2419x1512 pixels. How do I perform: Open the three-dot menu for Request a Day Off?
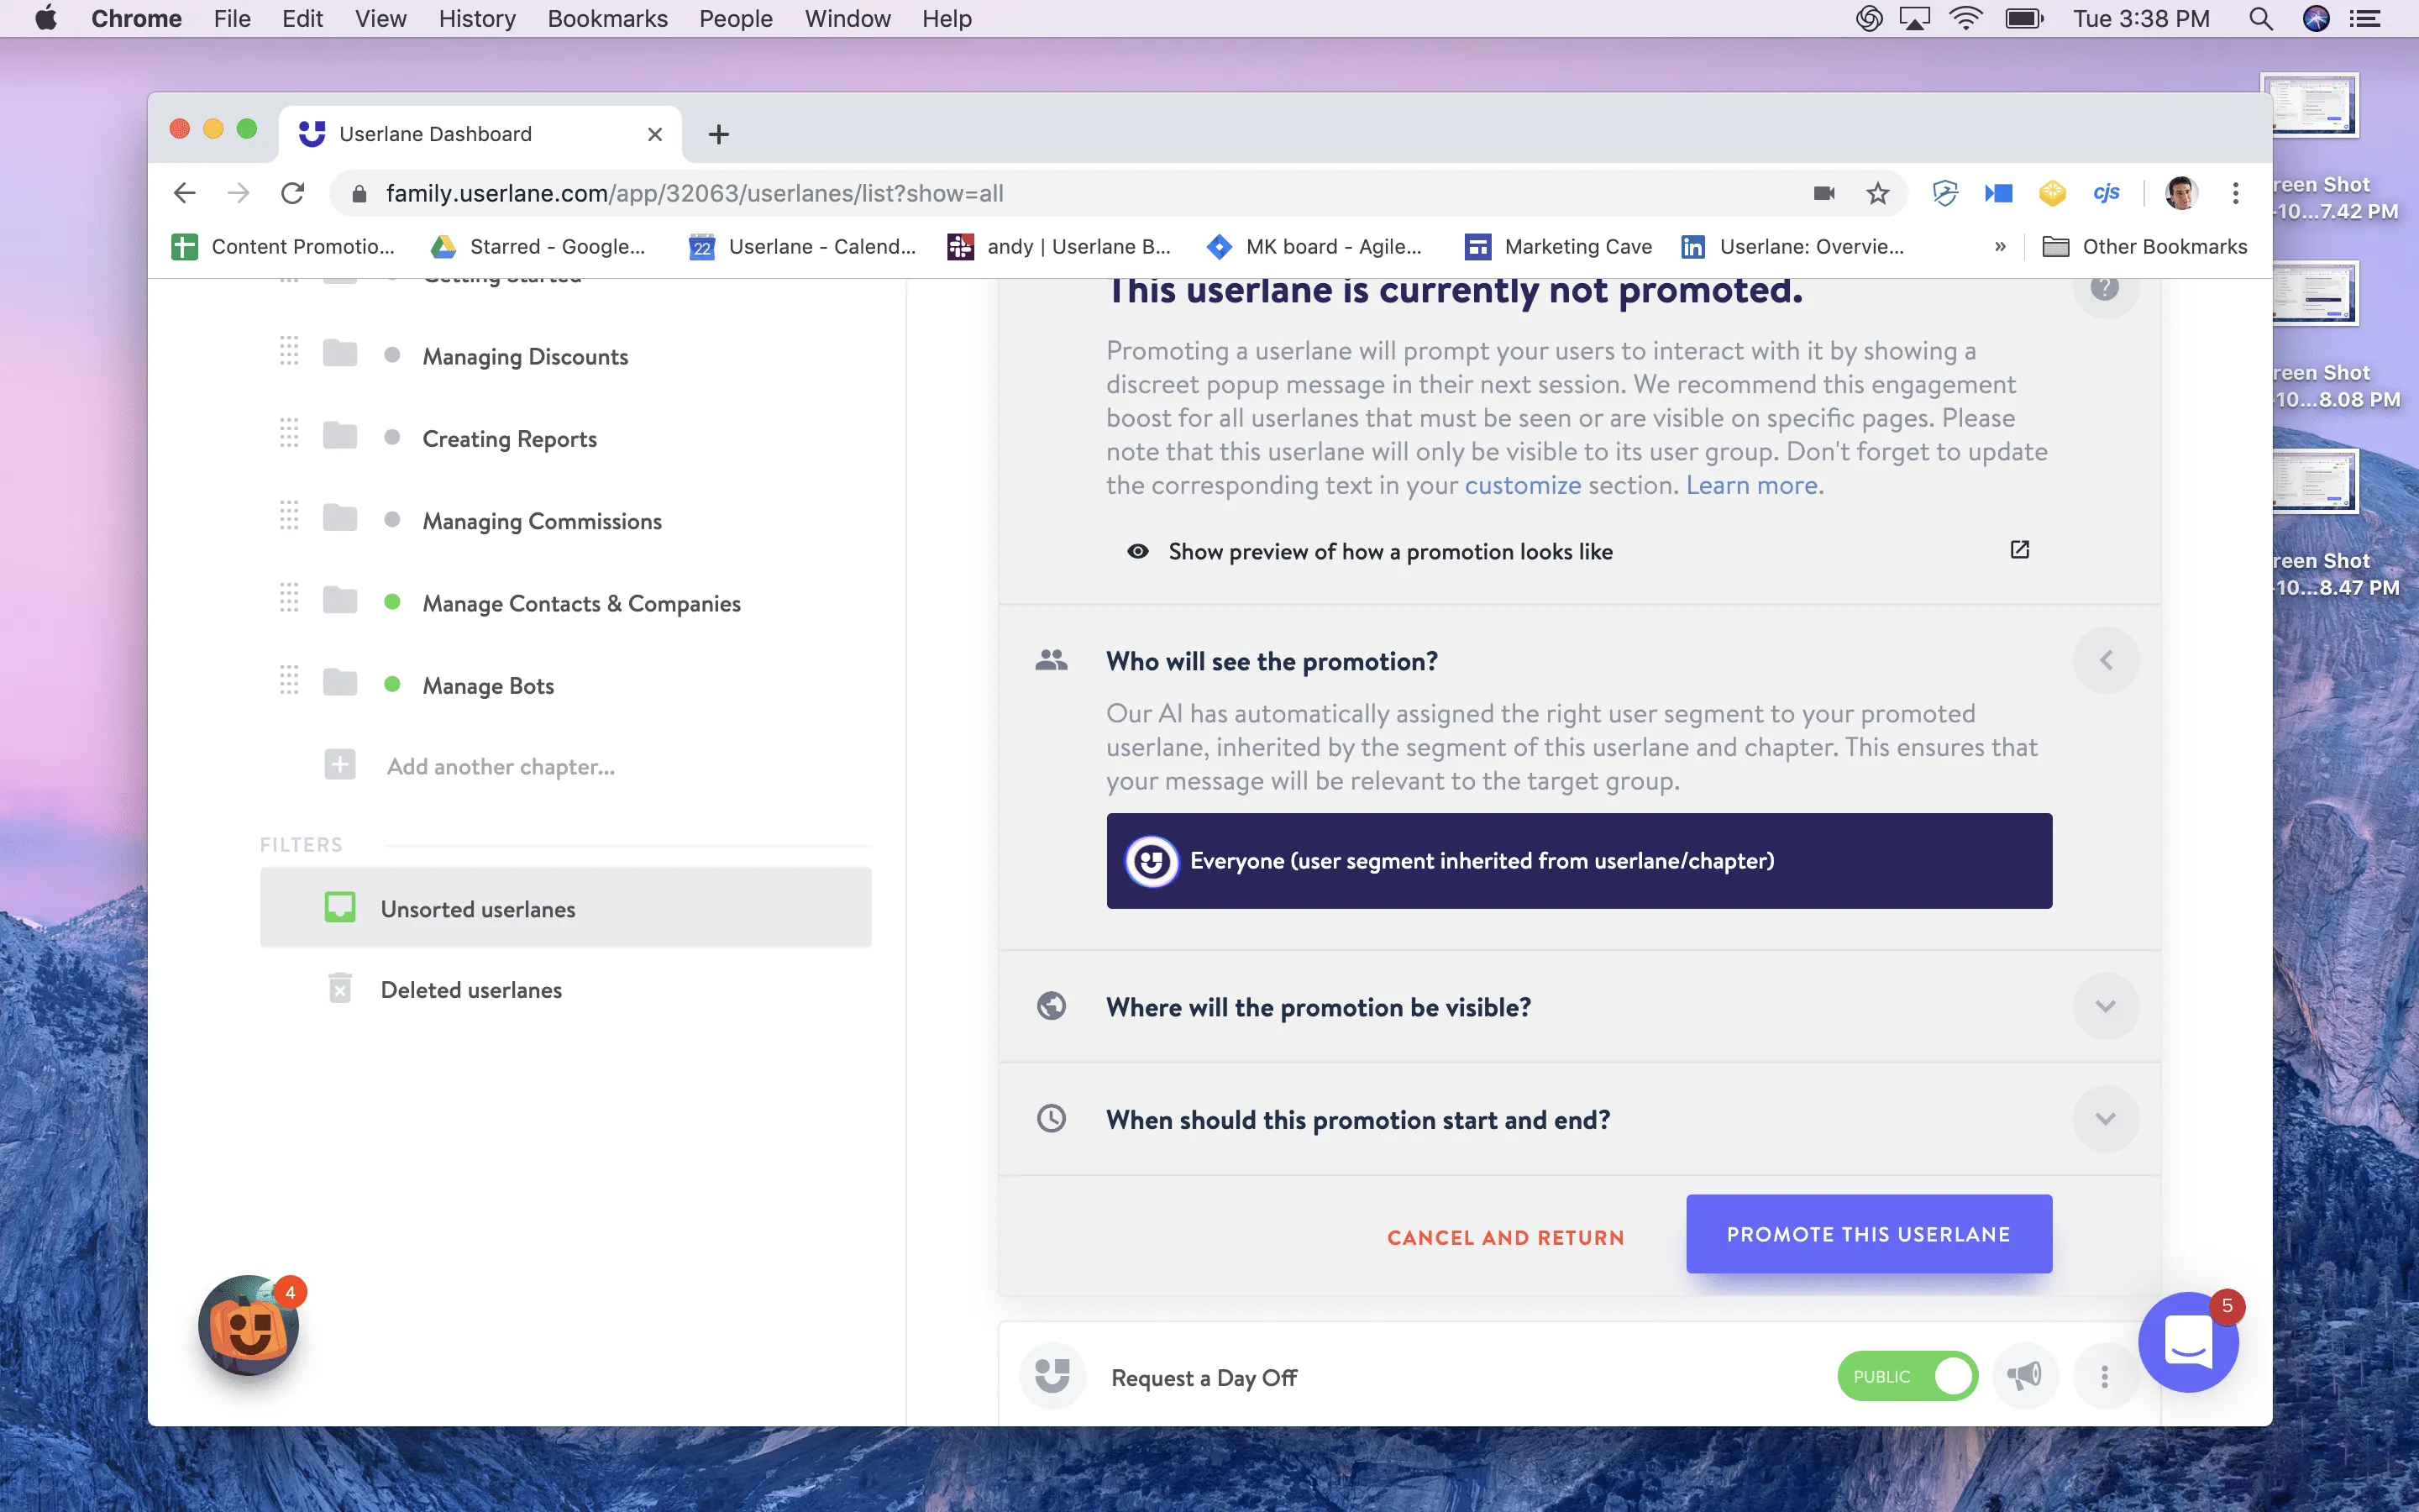(x=2104, y=1377)
